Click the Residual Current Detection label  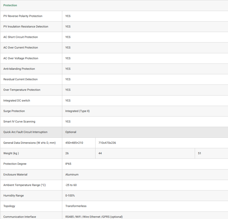20,79
